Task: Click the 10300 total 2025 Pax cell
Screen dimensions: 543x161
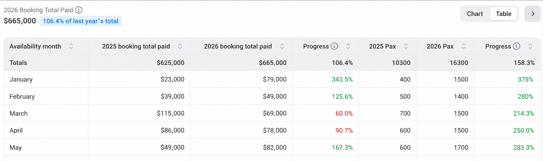Action: pos(401,63)
